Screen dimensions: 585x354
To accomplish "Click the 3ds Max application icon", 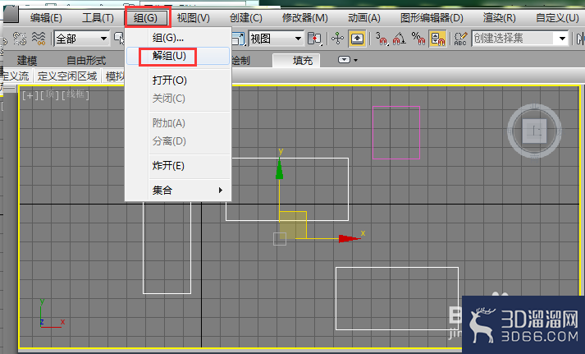I will 11,14.
